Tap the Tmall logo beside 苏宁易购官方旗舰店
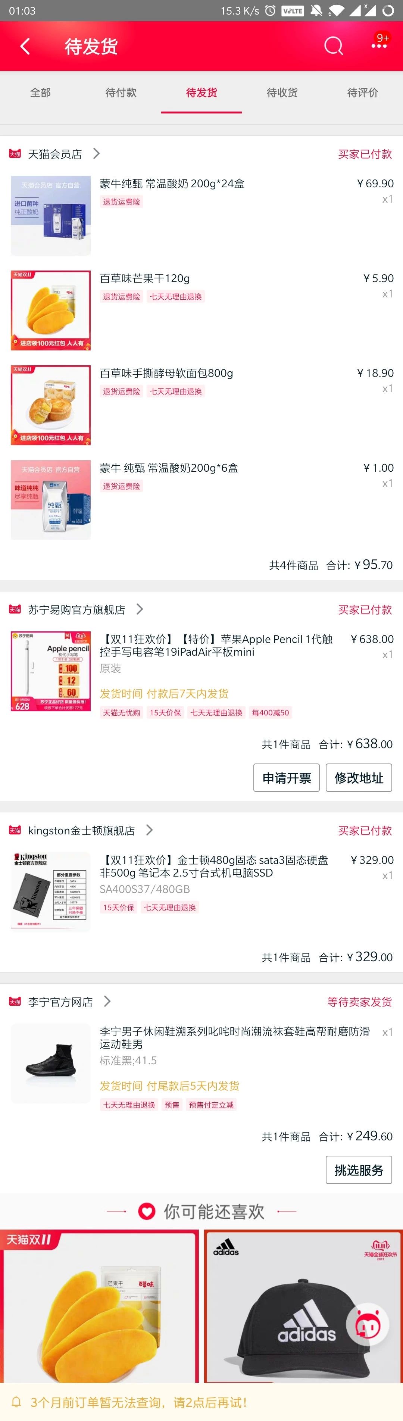Viewport: 403px width, 1421px height. [x=15, y=609]
